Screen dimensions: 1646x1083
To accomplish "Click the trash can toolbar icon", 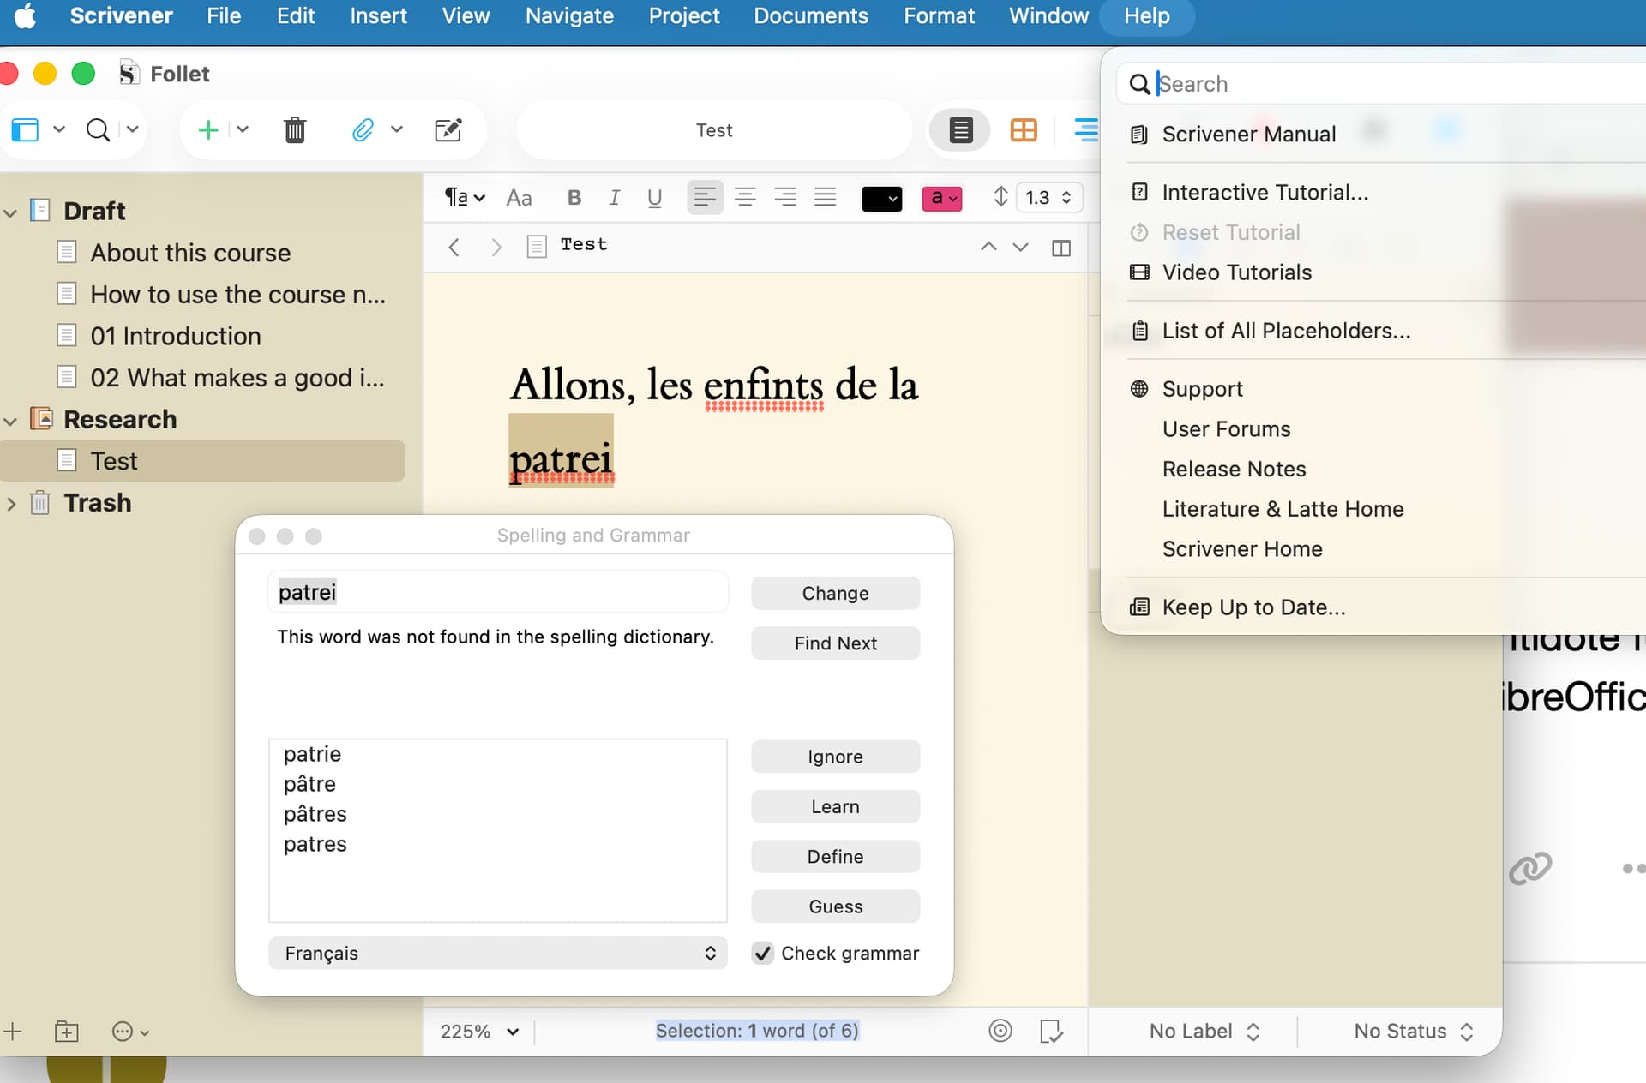I will coord(295,130).
